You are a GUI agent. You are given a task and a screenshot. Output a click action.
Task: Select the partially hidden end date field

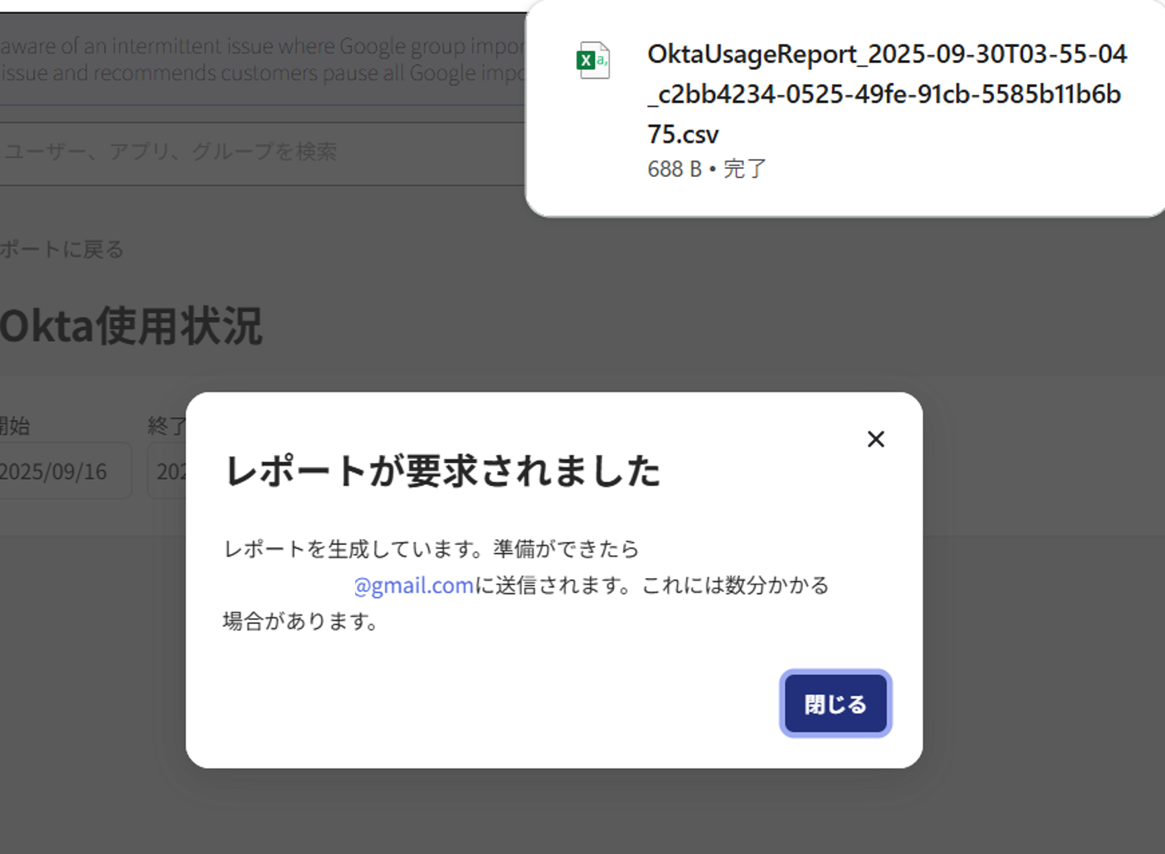[168, 471]
